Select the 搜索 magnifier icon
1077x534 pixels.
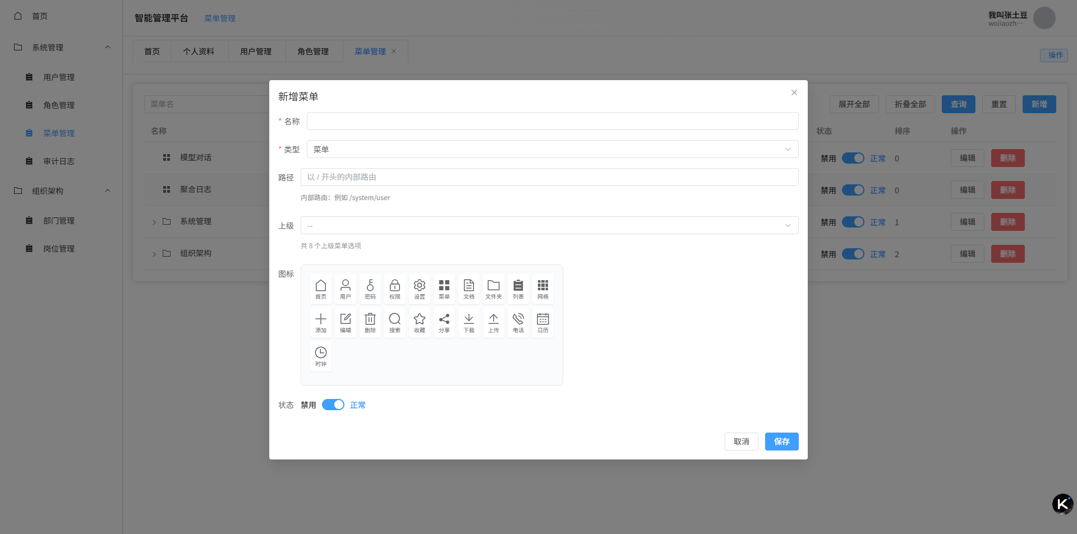(x=395, y=323)
